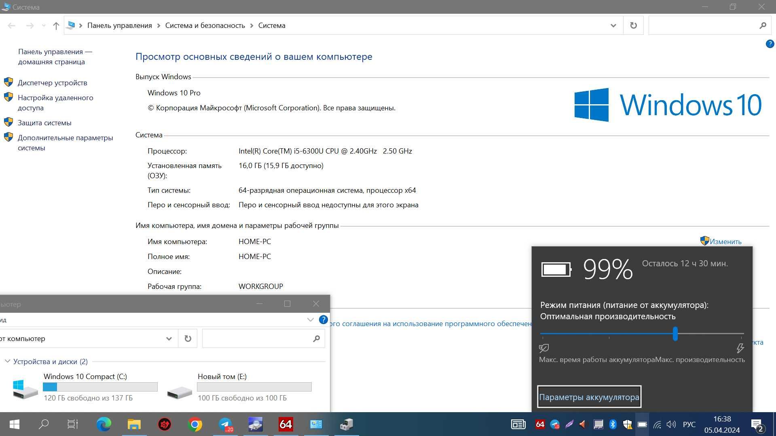The image size is (776, 436).
Task: Open the System protection link
Action: (x=44, y=123)
